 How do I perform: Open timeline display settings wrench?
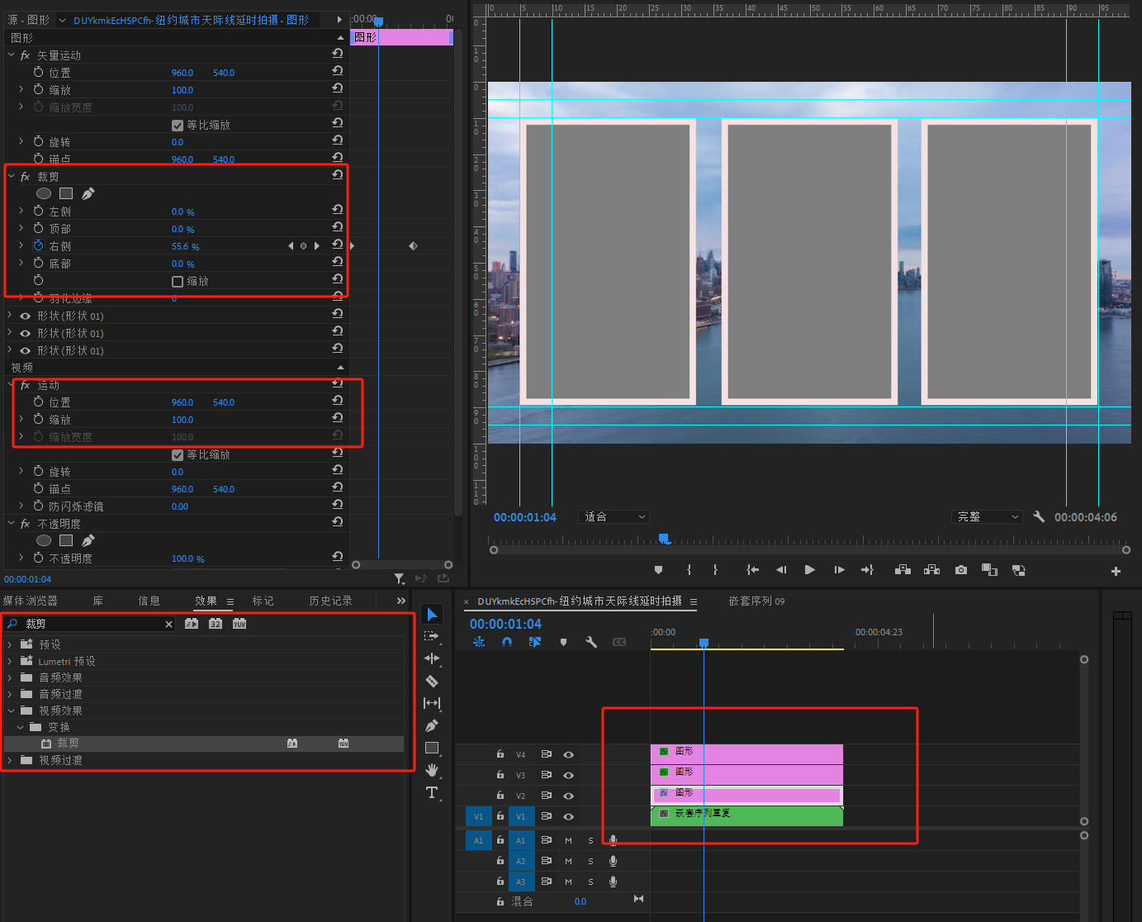tap(591, 642)
